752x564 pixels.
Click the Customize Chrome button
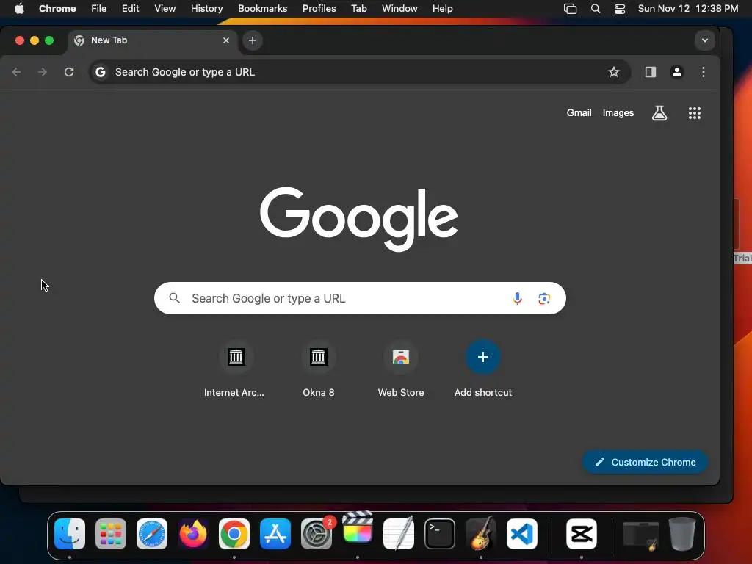point(645,463)
